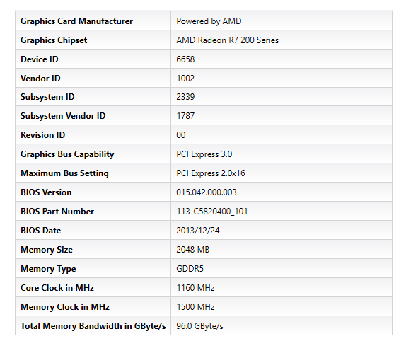
Task: Select the Memory Size label
Action: click(x=47, y=250)
